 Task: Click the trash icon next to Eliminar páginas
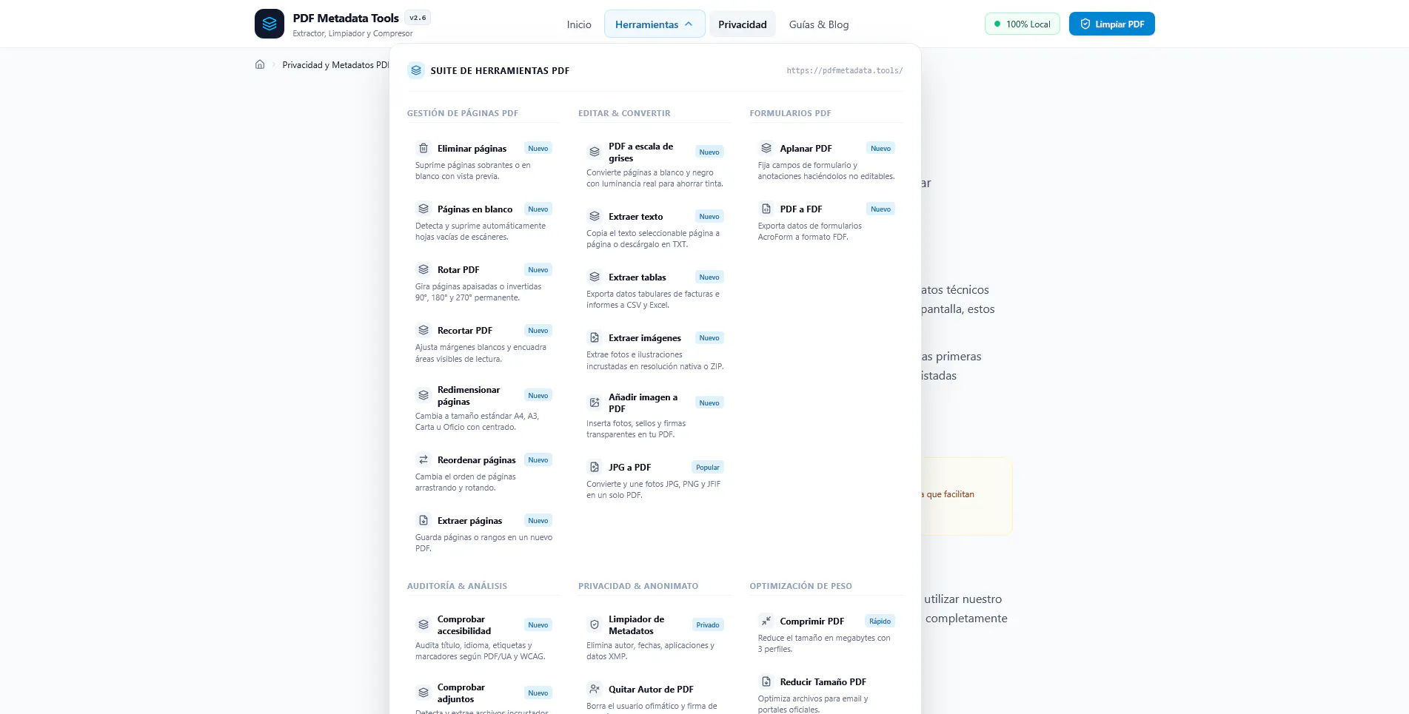[424, 148]
